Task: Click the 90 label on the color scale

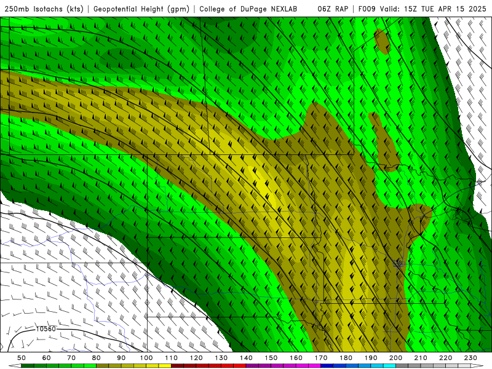Action: point(121,358)
